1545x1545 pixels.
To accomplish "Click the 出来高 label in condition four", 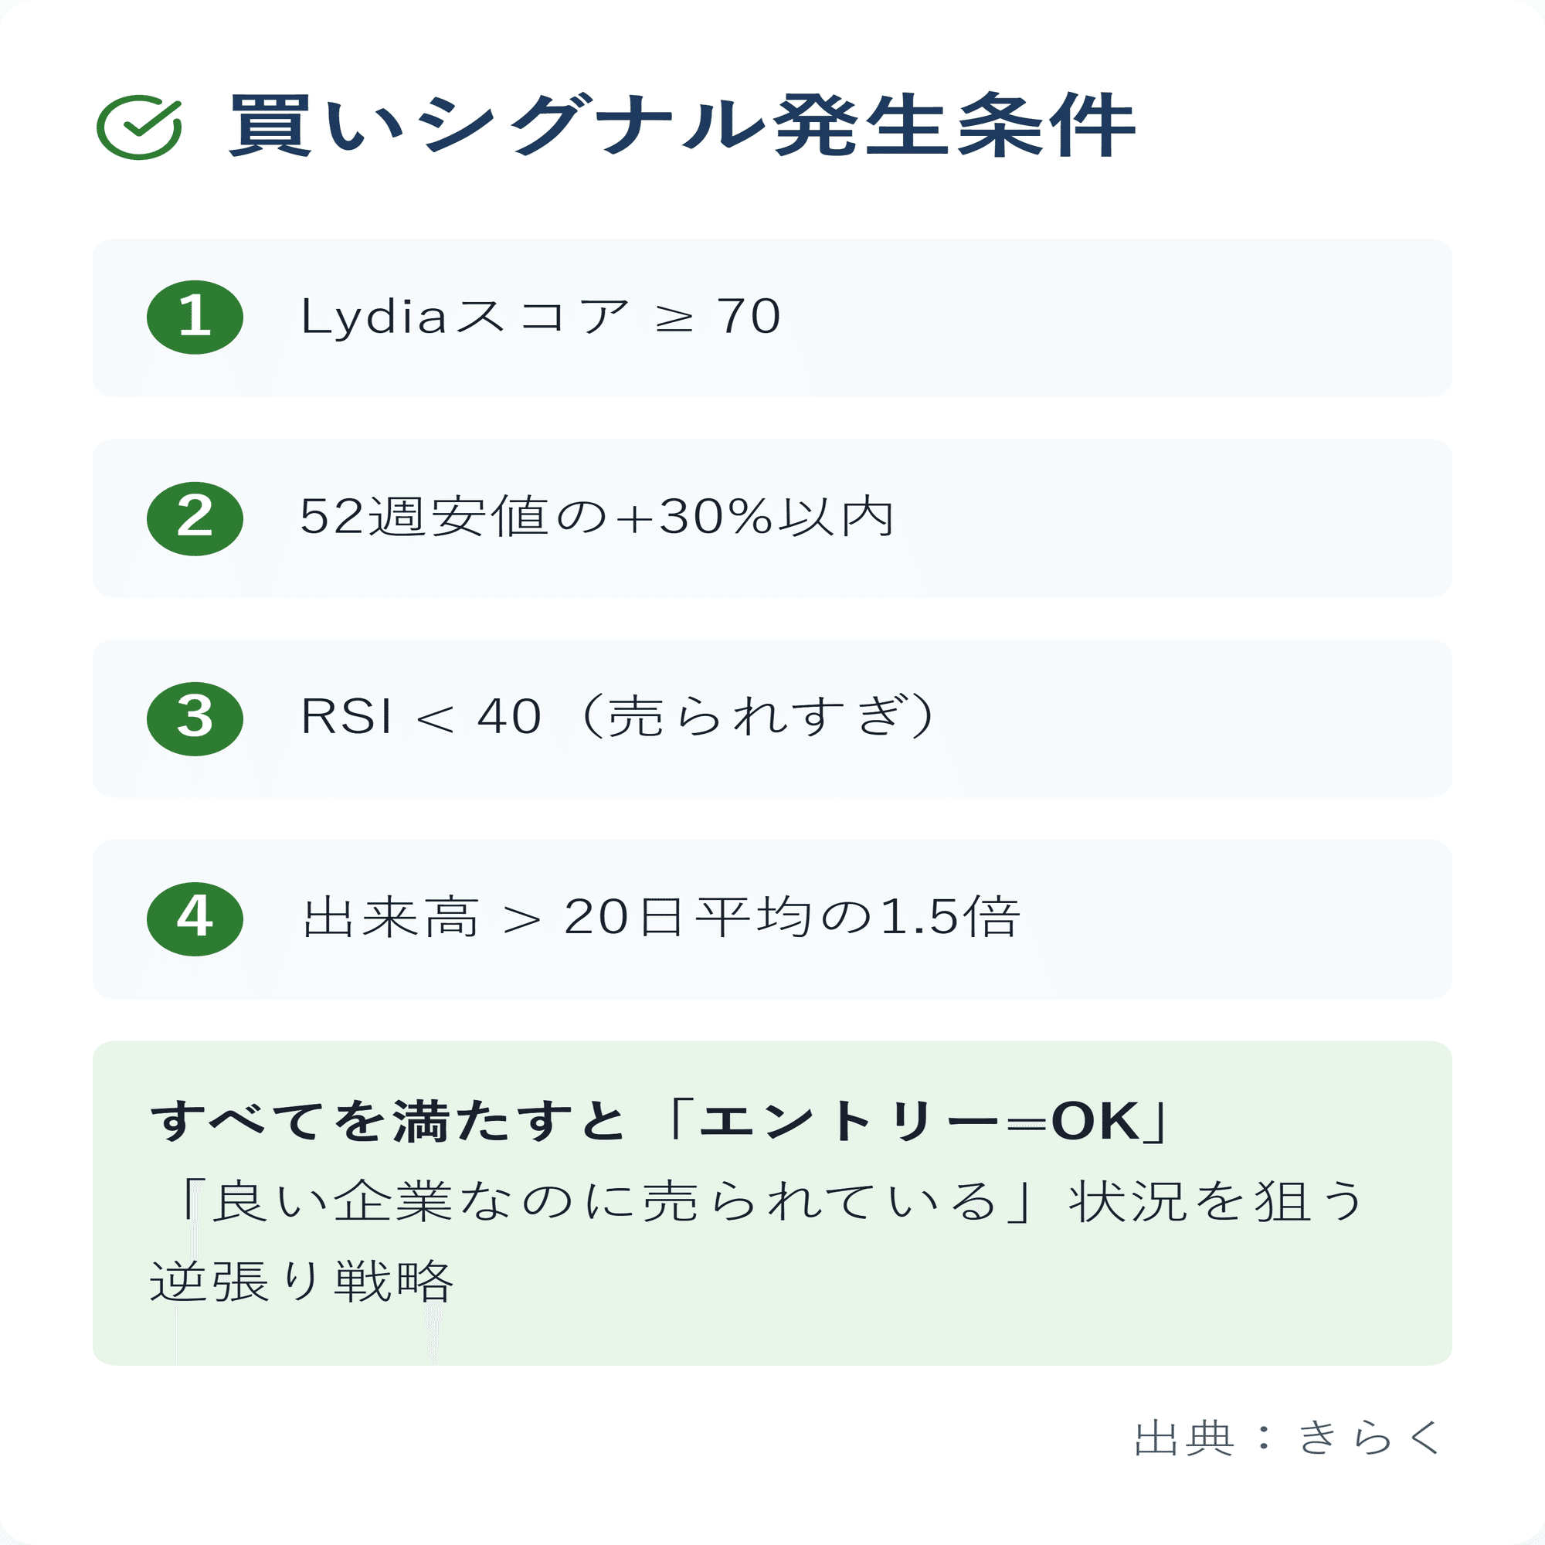I will 391,918.
